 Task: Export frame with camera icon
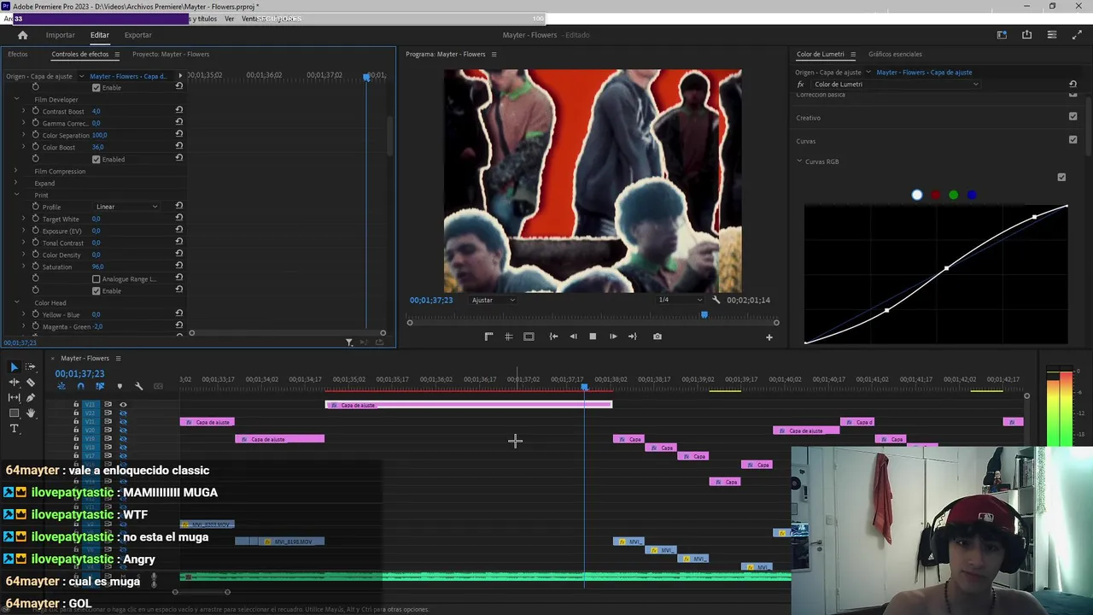658,337
